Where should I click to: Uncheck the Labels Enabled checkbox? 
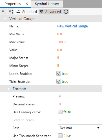pyautogui.click(x=59, y=73)
